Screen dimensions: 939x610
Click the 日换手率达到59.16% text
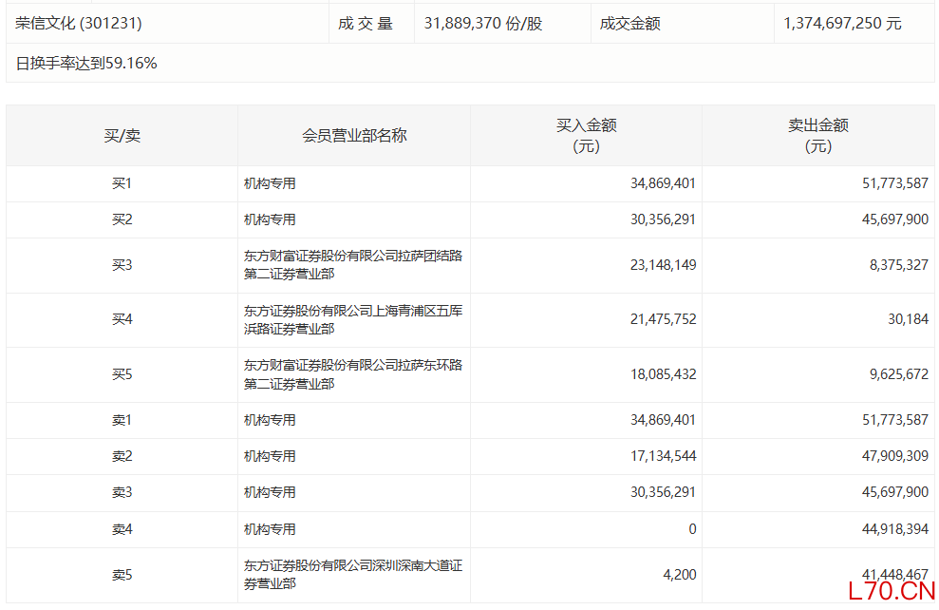(86, 64)
